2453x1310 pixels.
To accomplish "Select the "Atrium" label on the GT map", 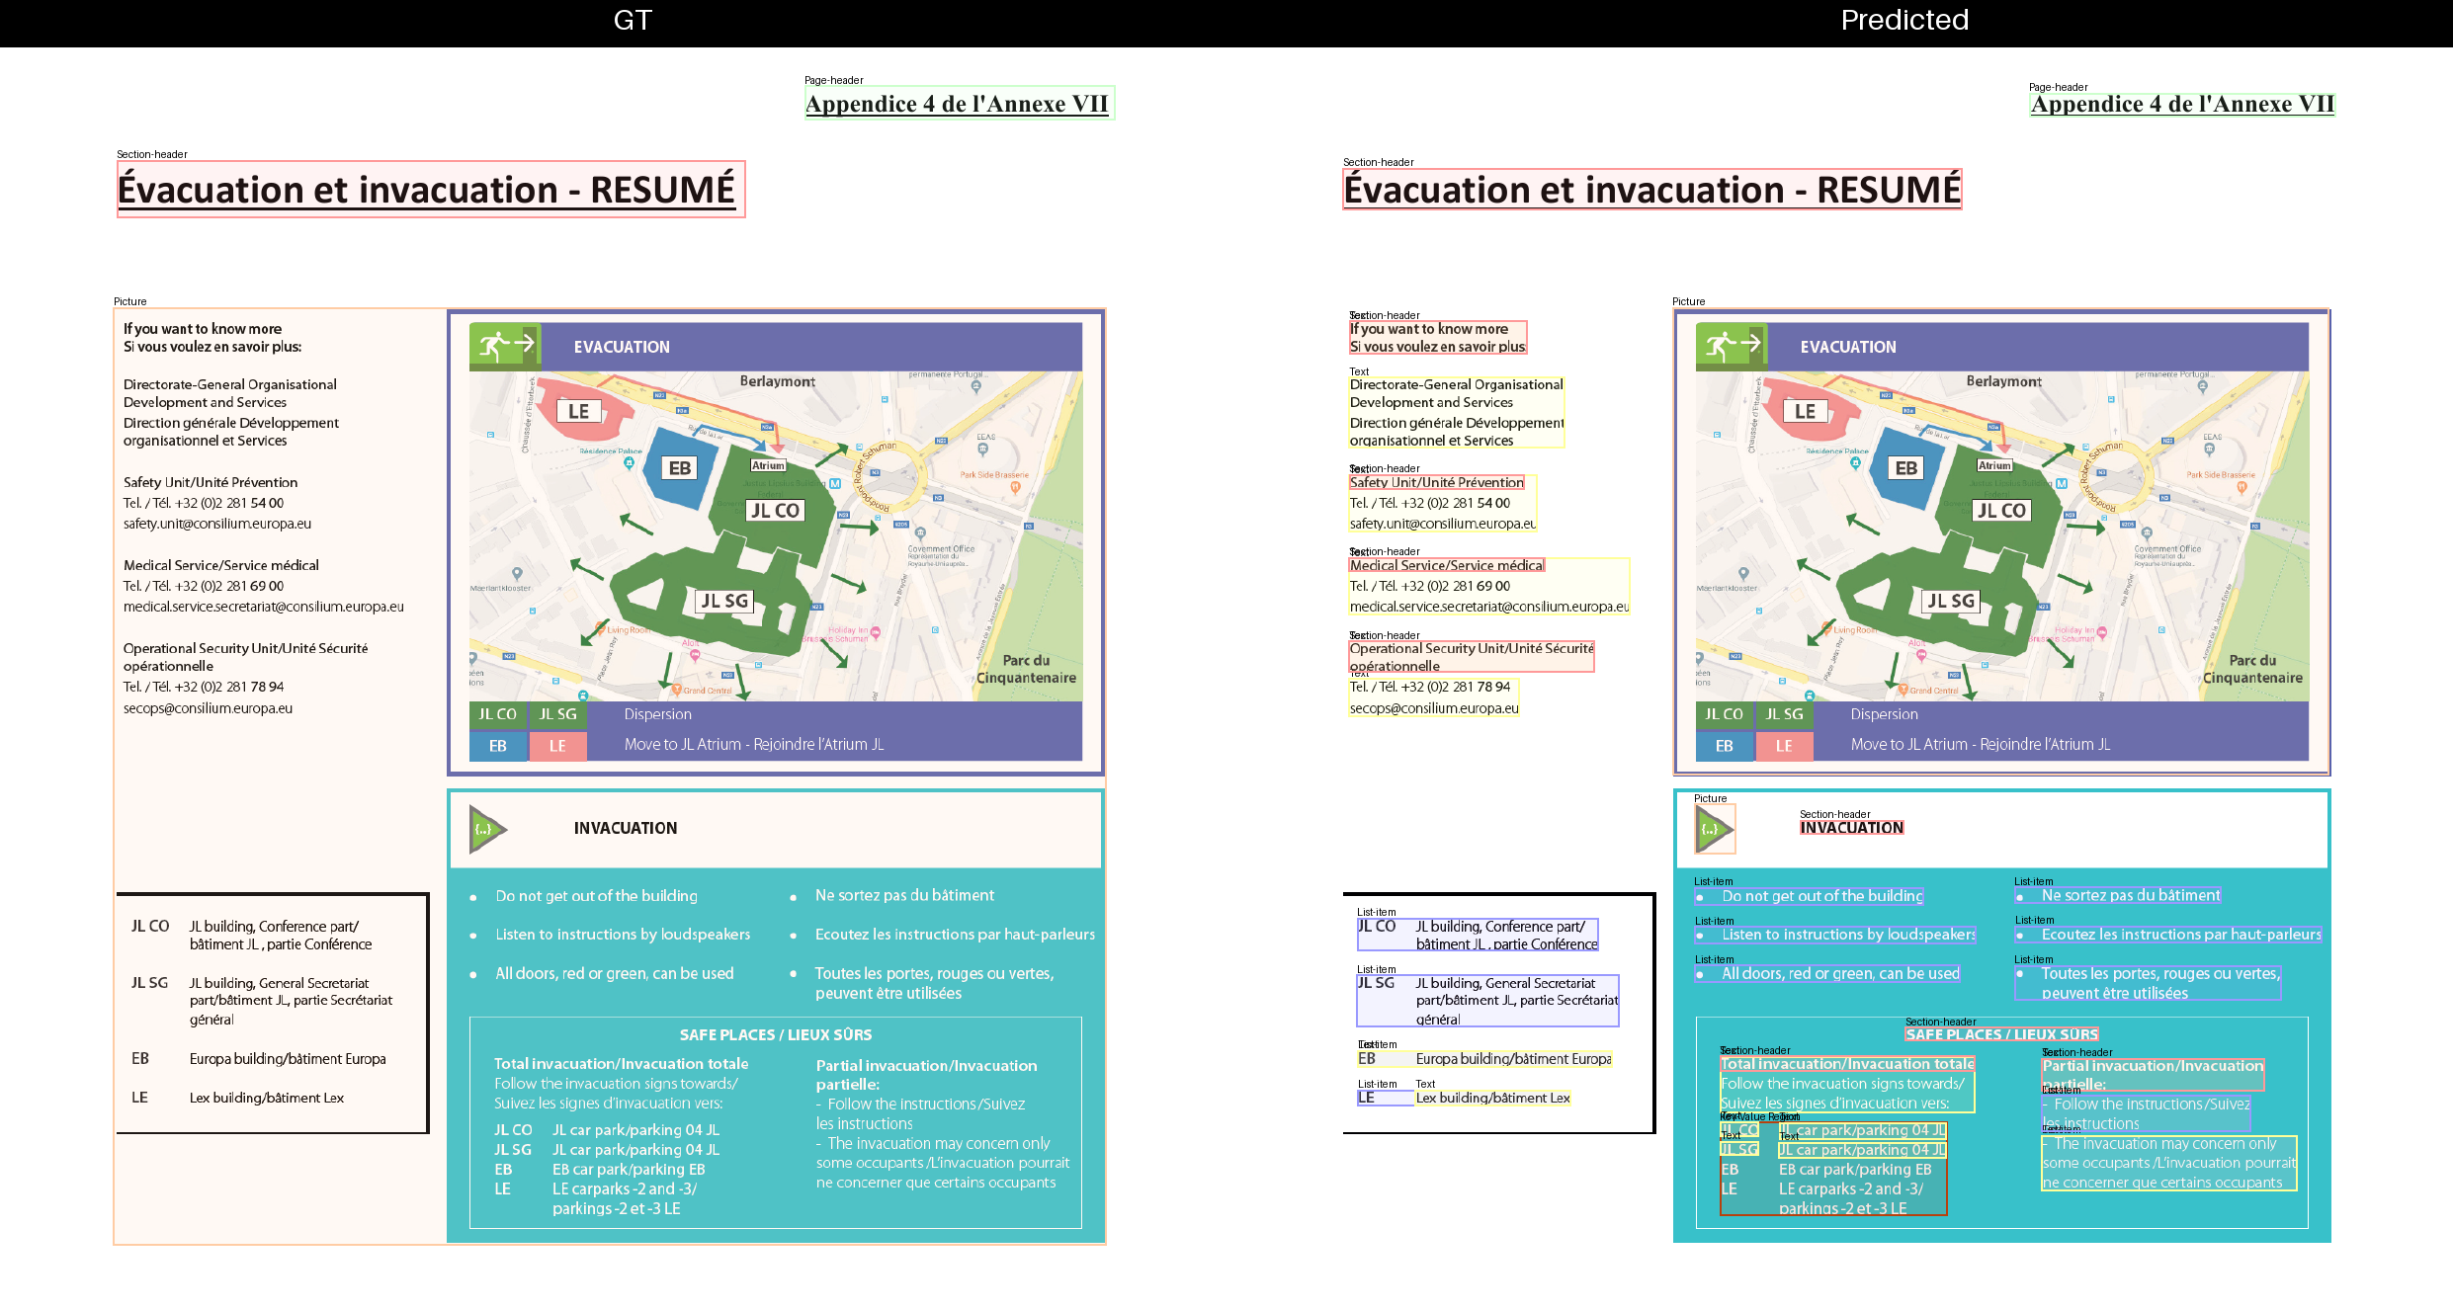I will [768, 465].
